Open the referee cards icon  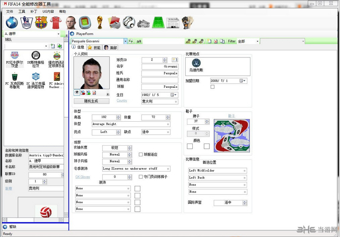click(114, 23)
